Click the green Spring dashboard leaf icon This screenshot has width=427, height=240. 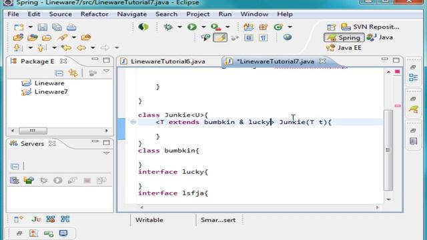(143, 27)
